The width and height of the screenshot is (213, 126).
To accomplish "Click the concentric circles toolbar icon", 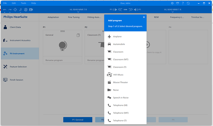I will click(26, 10).
